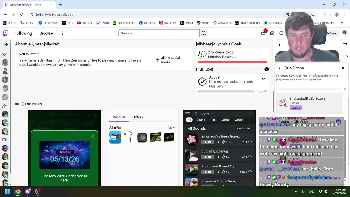View all wishlist gifts
350x197 pixels.
click(171, 128)
